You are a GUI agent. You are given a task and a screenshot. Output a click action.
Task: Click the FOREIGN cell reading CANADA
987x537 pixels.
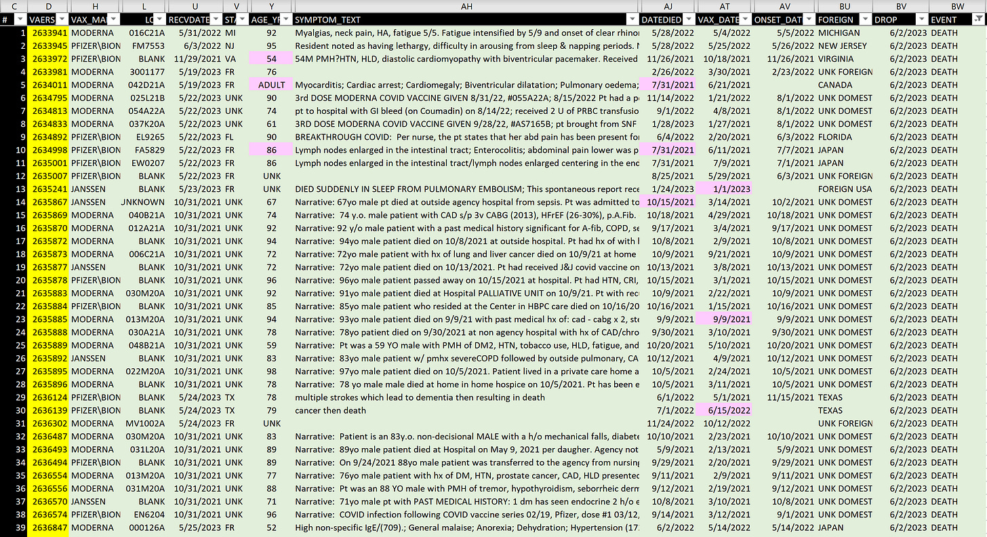coord(845,85)
